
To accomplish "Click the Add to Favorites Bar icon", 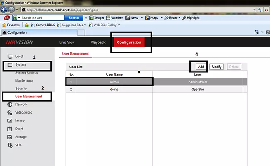I will tap(27, 25).
